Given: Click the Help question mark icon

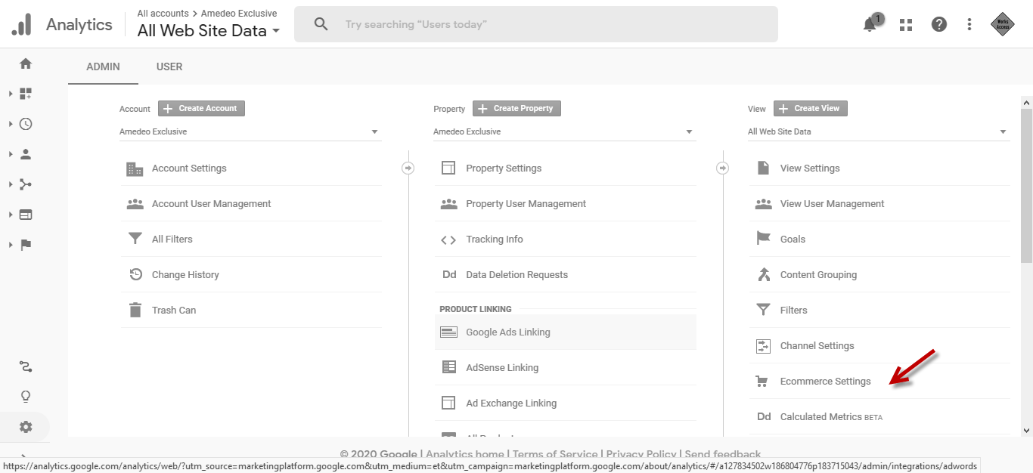Looking at the screenshot, I should tap(938, 25).
